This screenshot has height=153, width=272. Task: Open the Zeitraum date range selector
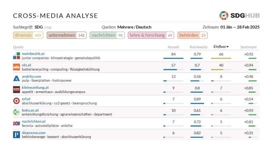[x=240, y=27]
